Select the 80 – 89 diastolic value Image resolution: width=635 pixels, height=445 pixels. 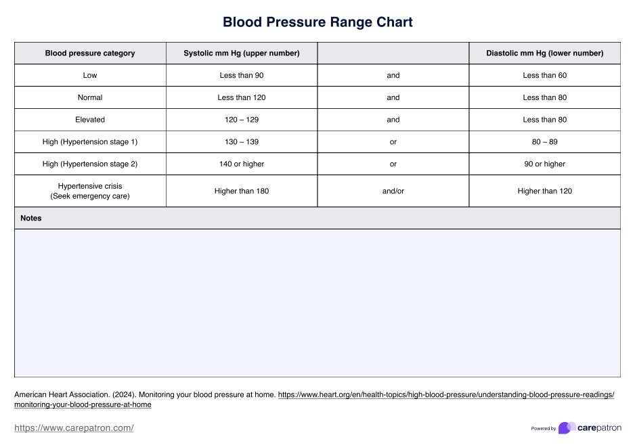click(x=544, y=142)
